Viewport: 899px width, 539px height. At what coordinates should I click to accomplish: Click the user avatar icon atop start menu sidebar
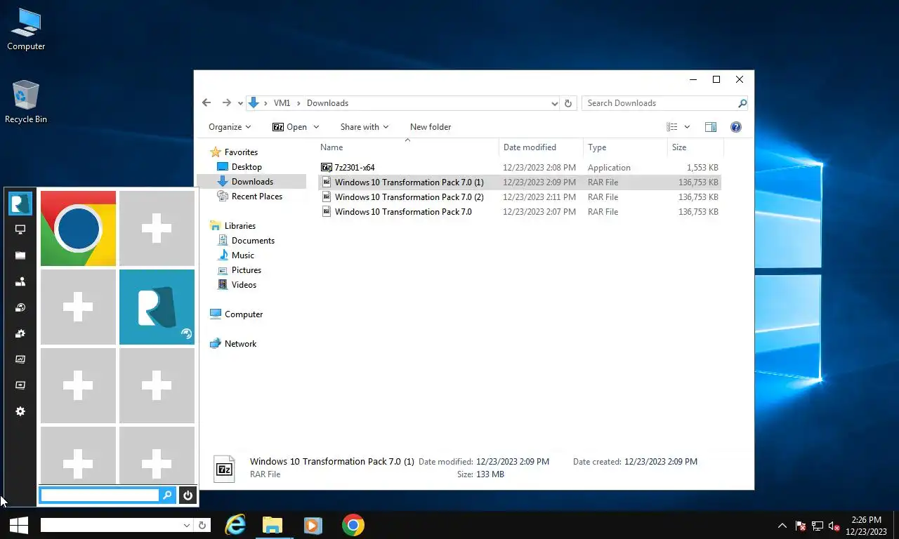(x=20, y=204)
